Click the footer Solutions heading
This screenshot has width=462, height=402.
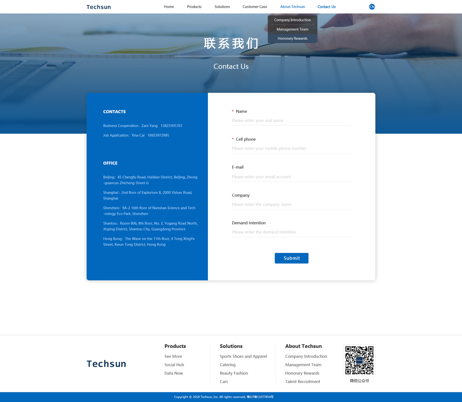click(x=231, y=346)
